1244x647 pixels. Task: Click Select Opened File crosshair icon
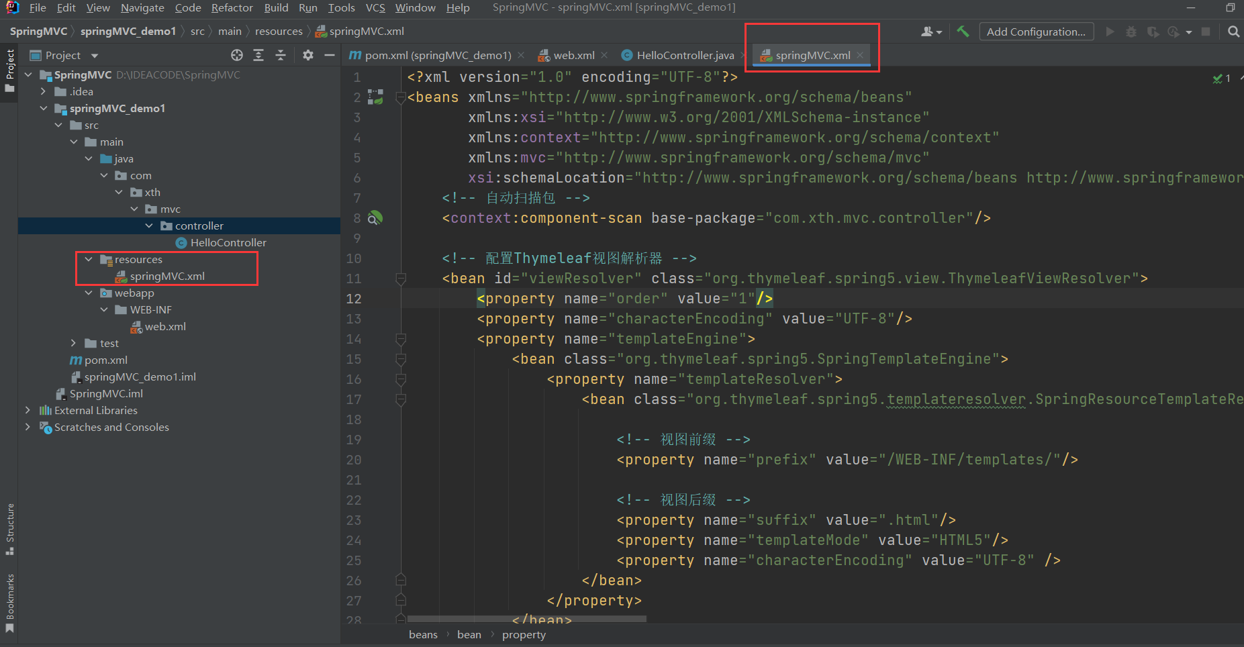point(237,55)
